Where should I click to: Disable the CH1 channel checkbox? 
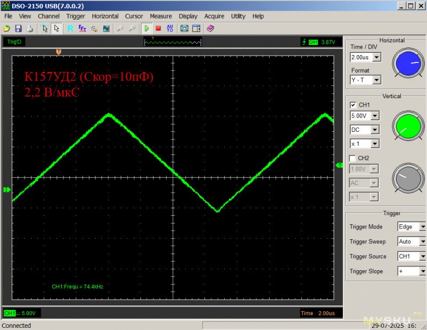[353, 105]
